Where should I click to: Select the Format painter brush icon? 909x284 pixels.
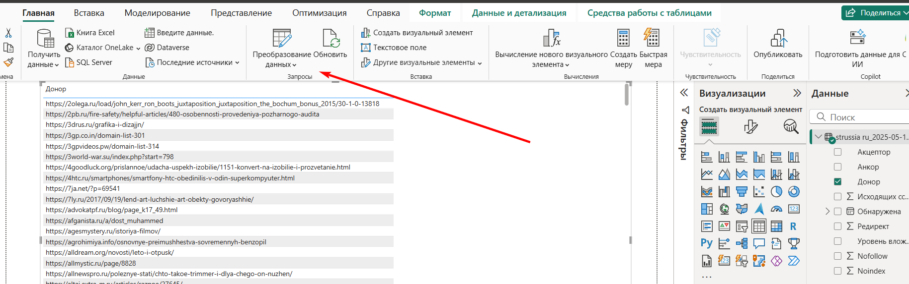(x=8, y=62)
